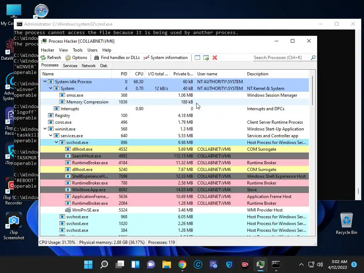
Task: Open the Windows Start button
Action: point(88,264)
